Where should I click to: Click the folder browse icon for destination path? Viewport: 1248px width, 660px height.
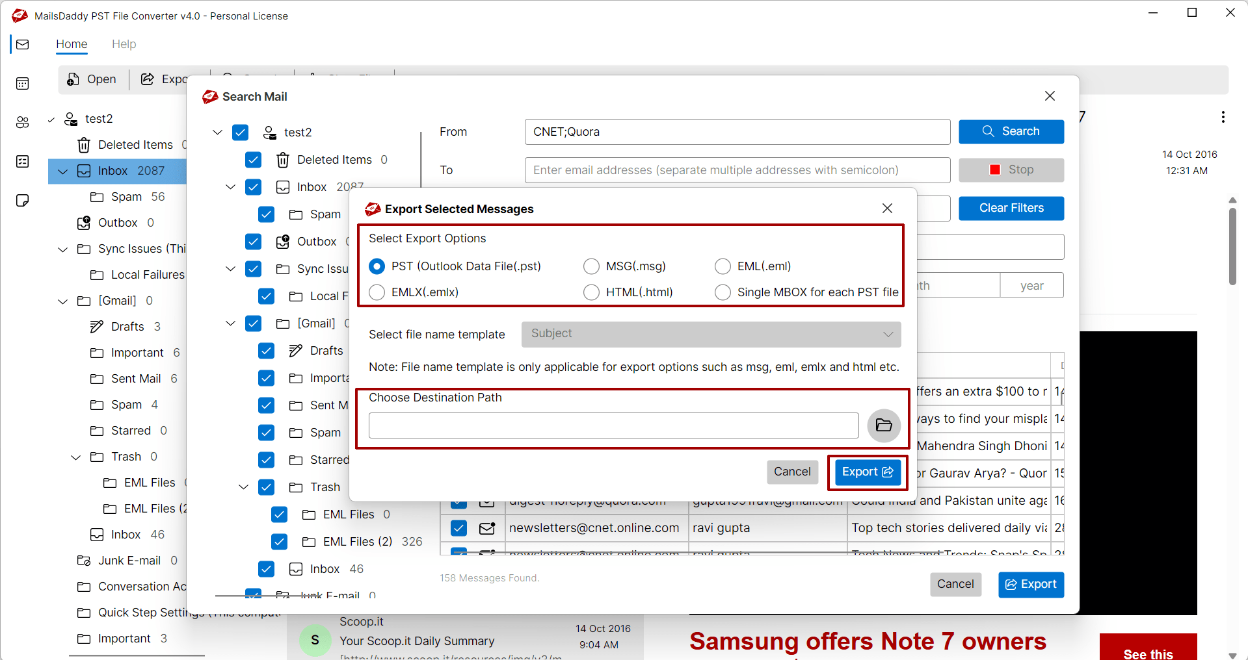click(884, 425)
